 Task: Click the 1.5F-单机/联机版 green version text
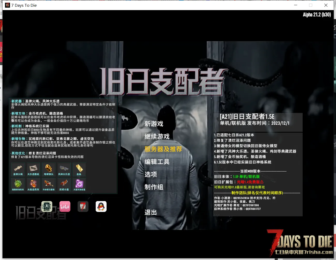(x=246, y=177)
